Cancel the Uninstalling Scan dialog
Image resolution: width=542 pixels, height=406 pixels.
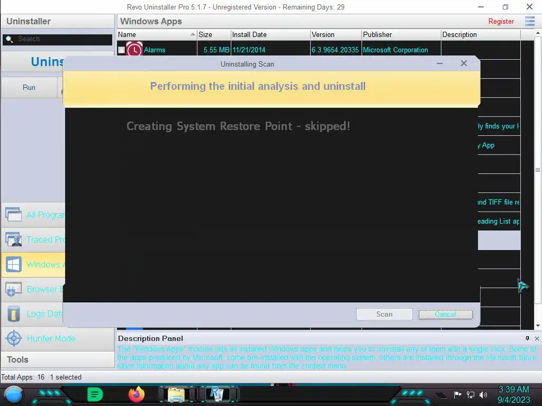coord(445,314)
